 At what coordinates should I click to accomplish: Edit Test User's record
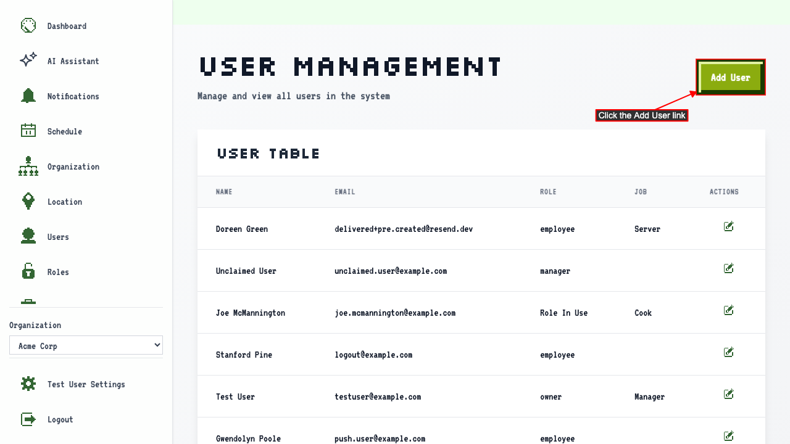pos(729,395)
